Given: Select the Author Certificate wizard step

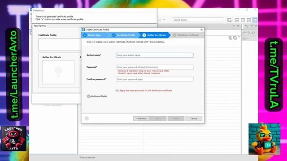Looking at the screenshot, I should tap(155, 35).
